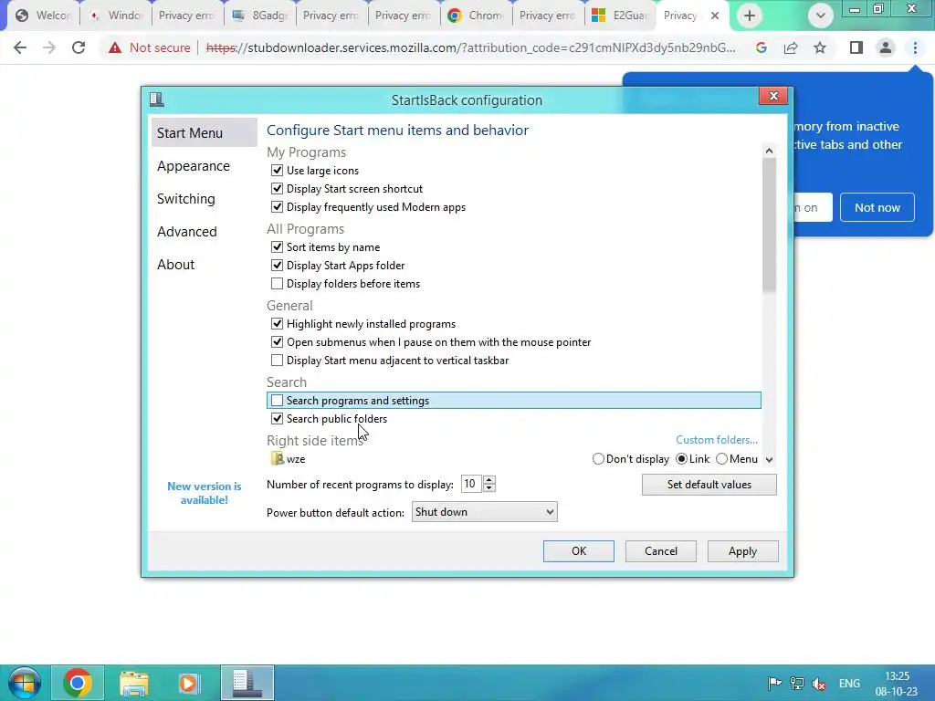The height and width of the screenshot is (701, 935).
Task: Open File Explorer from the taskbar
Action: [x=133, y=683]
